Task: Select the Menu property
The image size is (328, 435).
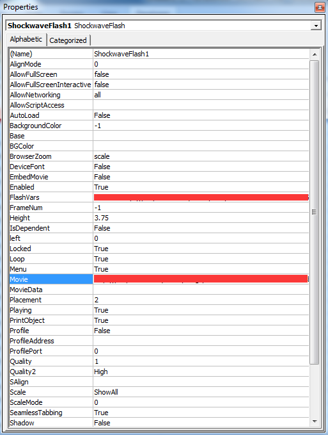Action: point(51,269)
